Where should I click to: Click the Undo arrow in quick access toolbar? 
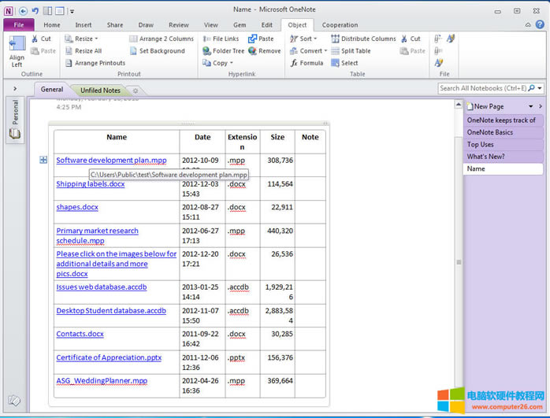pos(35,11)
